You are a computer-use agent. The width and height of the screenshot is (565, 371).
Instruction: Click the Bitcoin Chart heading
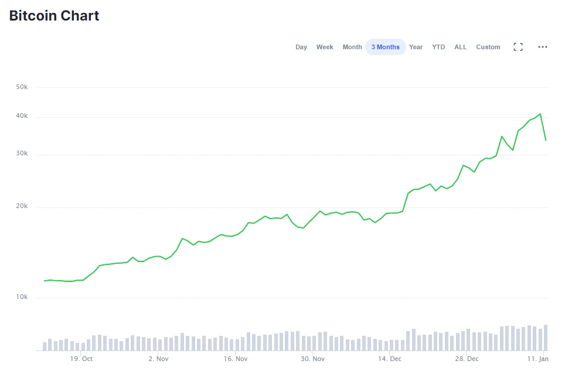[55, 16]
